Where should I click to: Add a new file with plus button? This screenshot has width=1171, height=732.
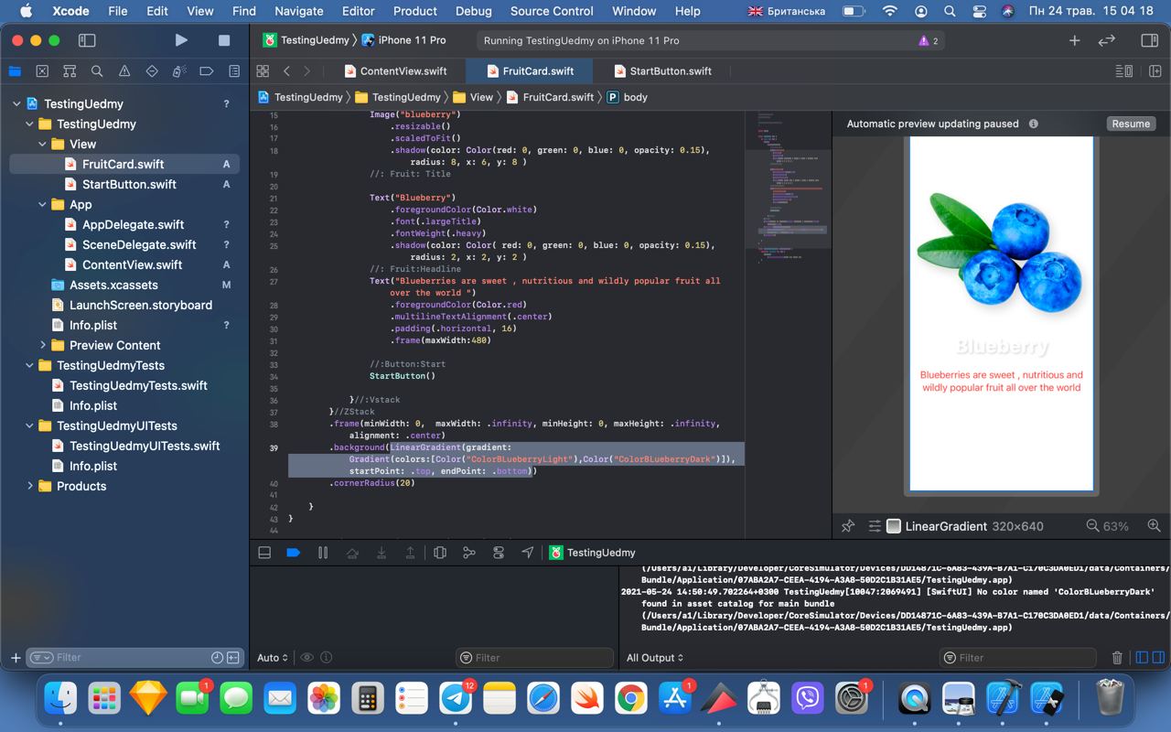pyautogui.click(x=15, y=658)
